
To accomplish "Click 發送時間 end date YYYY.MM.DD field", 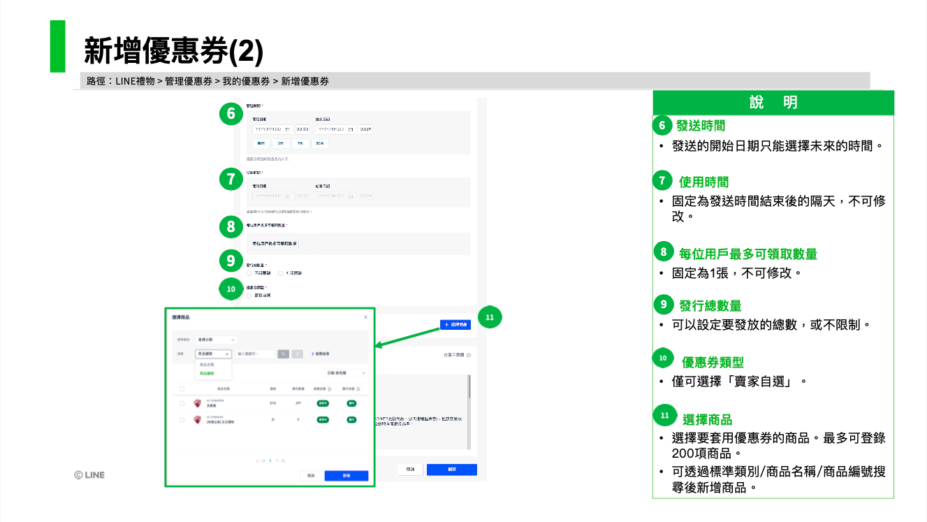I will click(335, 129).
